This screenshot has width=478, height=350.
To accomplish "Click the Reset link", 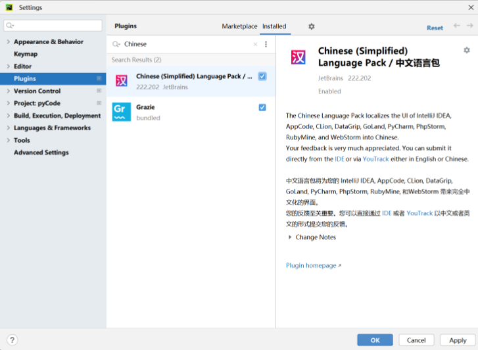I will click(x=435, y=28).
